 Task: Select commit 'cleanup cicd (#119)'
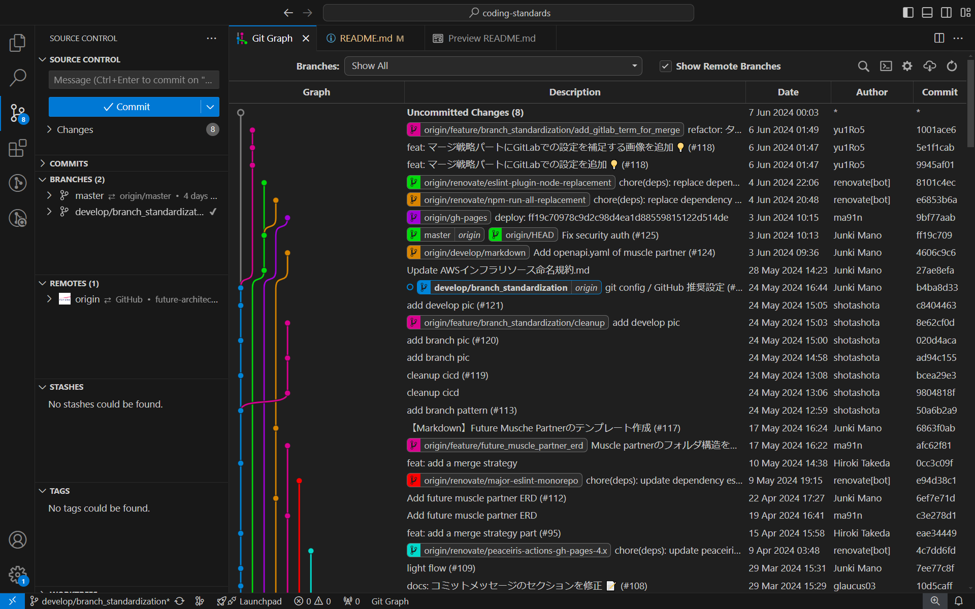pyautogui.click(x=447, y=375)
